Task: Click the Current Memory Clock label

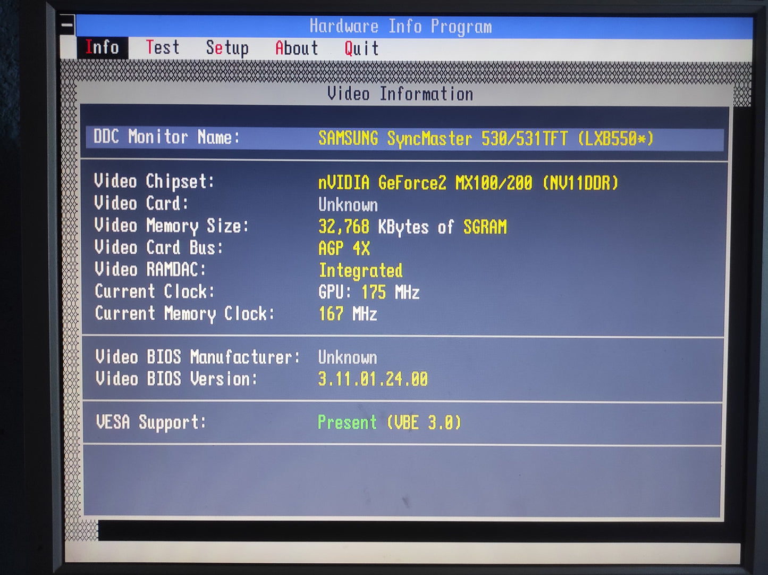Action: (x=184, y=313)
